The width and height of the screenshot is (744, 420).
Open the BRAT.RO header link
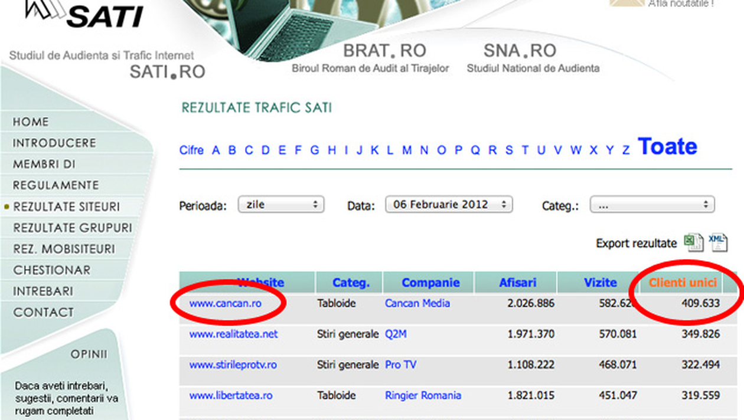coord(384,52)
